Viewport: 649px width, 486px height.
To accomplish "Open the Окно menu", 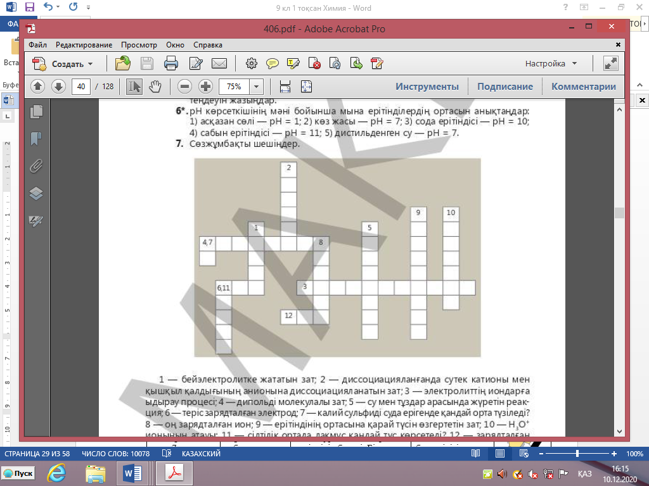I will pos(175,45).
